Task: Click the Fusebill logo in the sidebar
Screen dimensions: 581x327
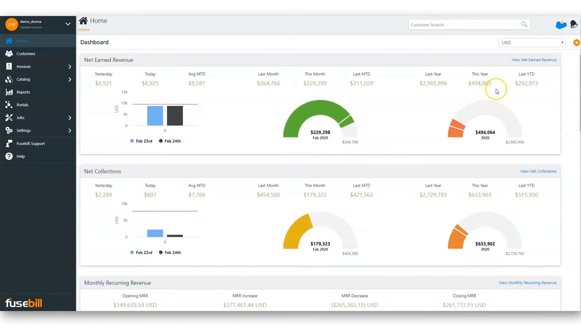Action: tap(24, 303)
